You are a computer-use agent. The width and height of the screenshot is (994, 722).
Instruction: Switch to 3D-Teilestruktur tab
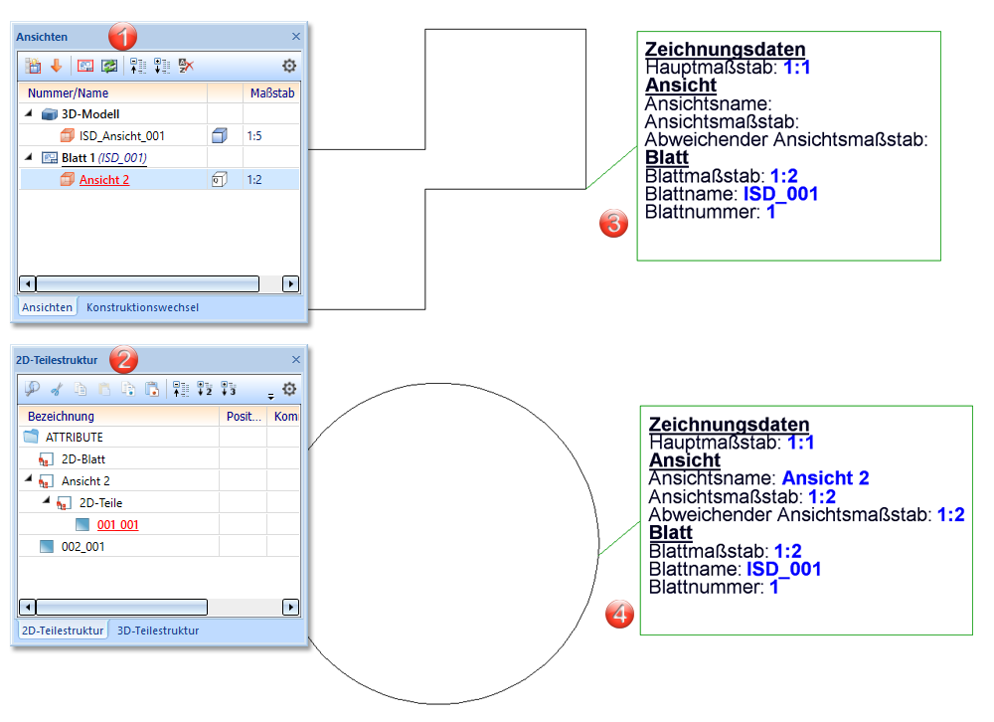[158, 630]
